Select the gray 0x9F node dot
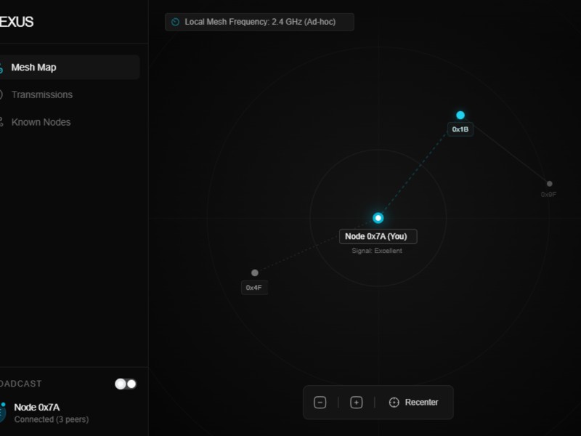The width and height of the screenshot is (581, 436). (549, 184)
